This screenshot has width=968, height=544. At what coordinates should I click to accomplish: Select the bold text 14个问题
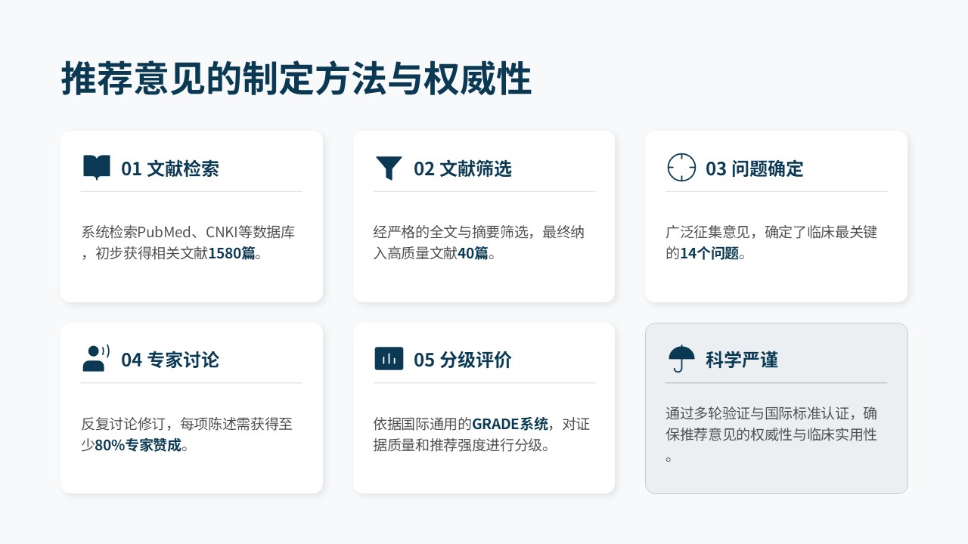pyautogui.click(x=709, y=254)
